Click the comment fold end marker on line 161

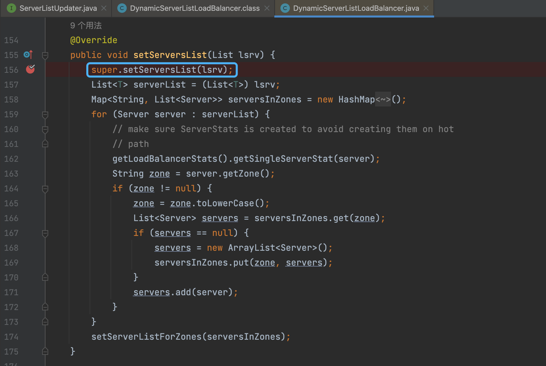point(45,144)
